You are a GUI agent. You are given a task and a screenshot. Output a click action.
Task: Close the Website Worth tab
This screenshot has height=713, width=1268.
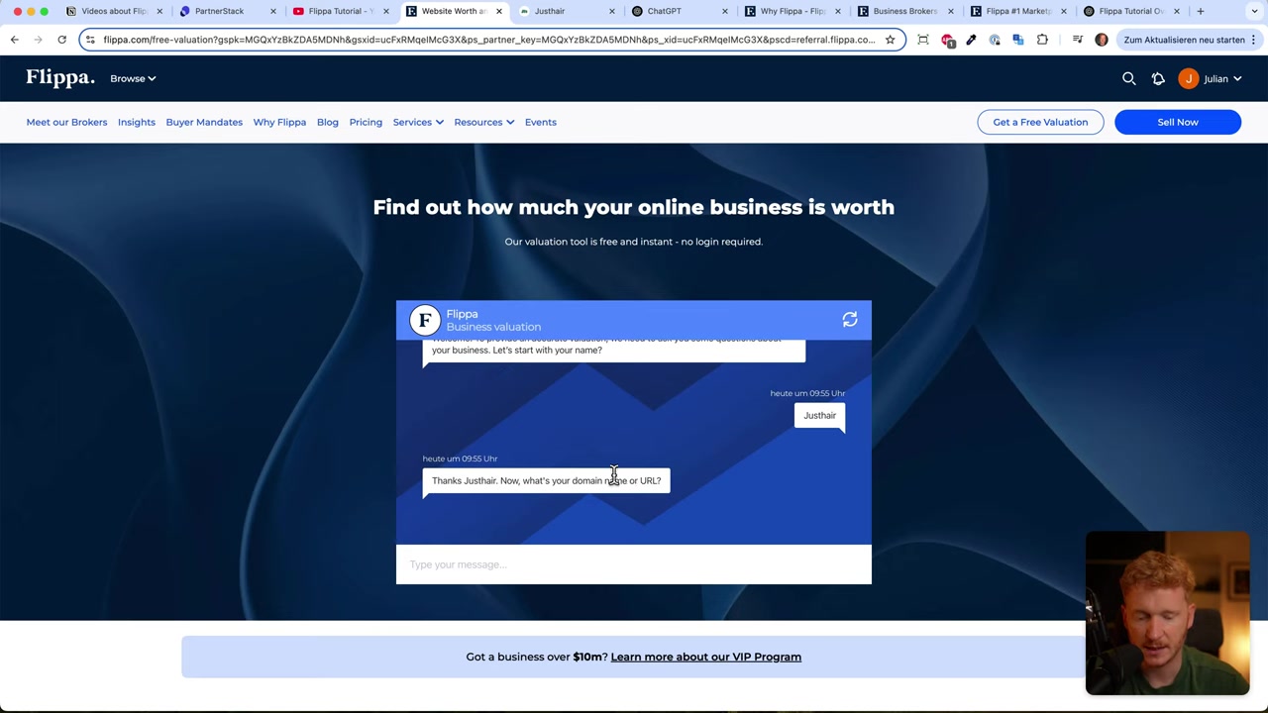pos(498,11)
